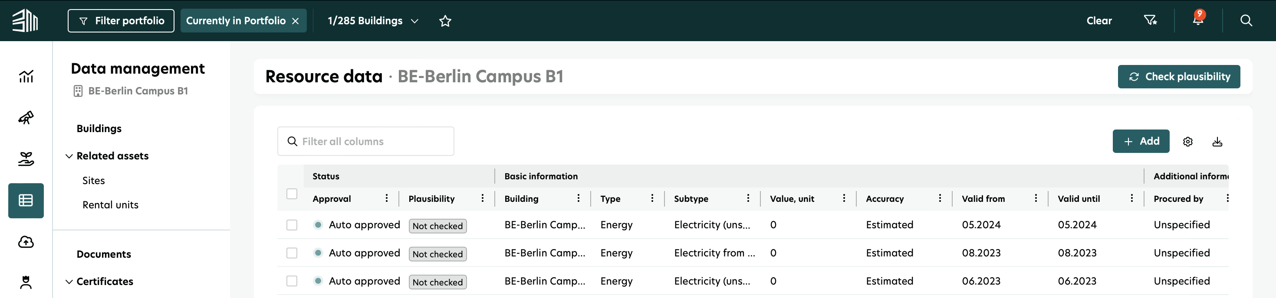
Task: Click the search magnifier in top bar
Action: [x=1246, y=20]
